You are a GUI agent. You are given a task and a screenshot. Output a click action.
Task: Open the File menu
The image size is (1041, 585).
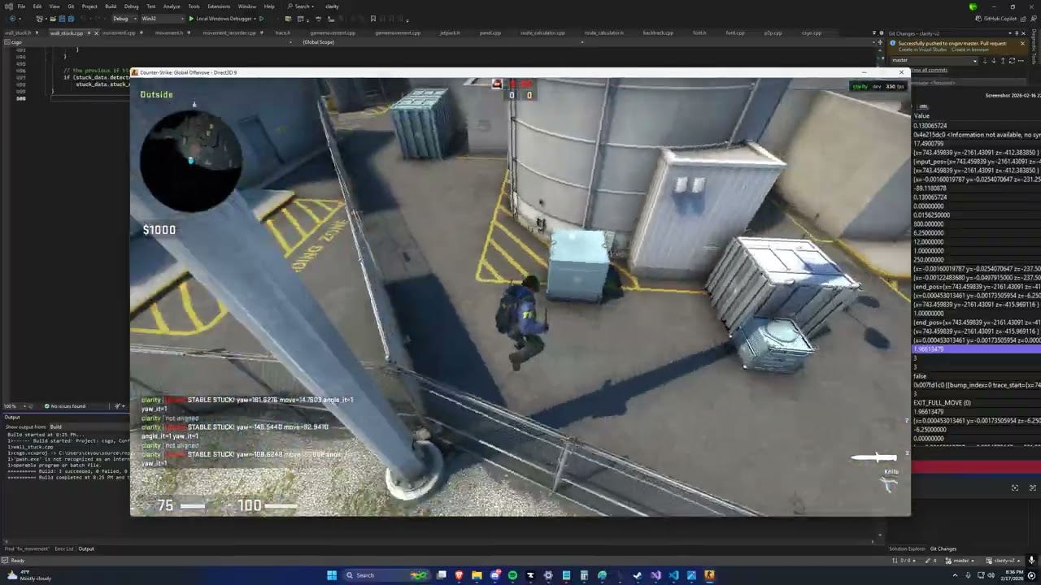coord(21,6)
